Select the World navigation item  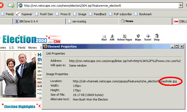coord(21,48)
